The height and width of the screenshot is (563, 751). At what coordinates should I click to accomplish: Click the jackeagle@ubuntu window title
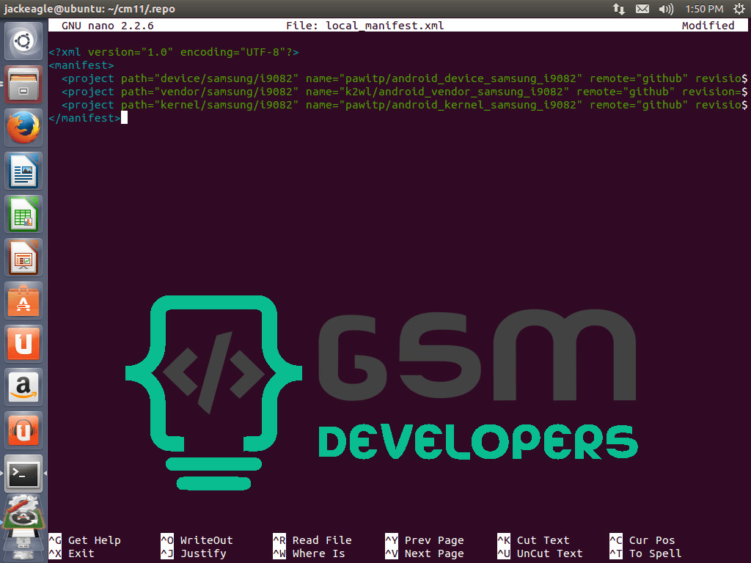click(89, 9)
